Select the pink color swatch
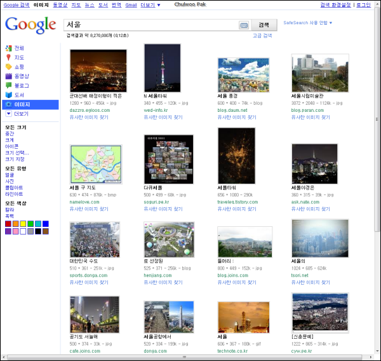This screenshot has width=381, height=361. click(15, 231)
